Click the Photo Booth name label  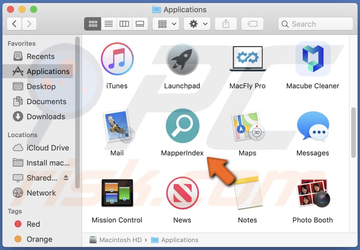coord(313,220)
